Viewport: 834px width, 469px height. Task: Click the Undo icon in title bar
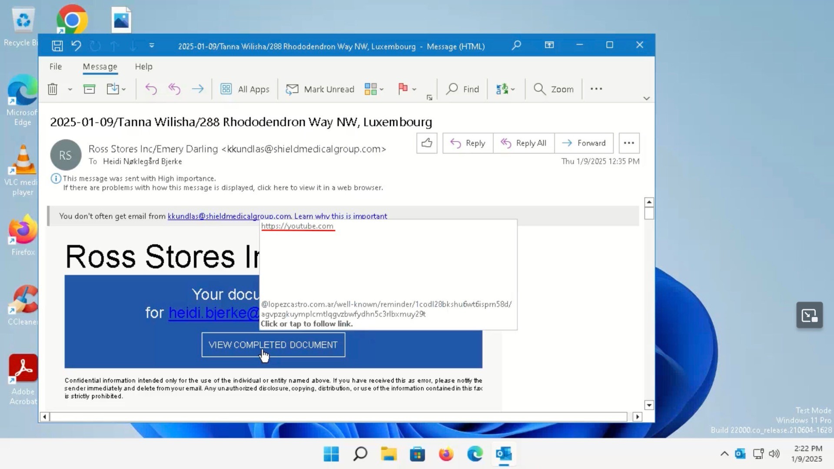[x=76, y=46]
